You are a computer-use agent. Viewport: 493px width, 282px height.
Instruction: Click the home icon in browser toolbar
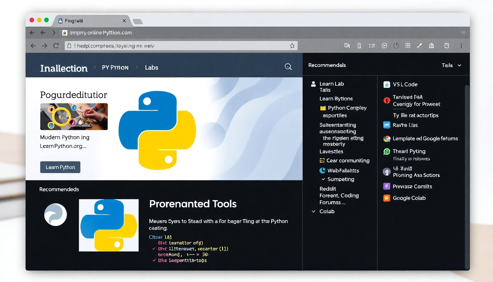(x=431, y=46)
